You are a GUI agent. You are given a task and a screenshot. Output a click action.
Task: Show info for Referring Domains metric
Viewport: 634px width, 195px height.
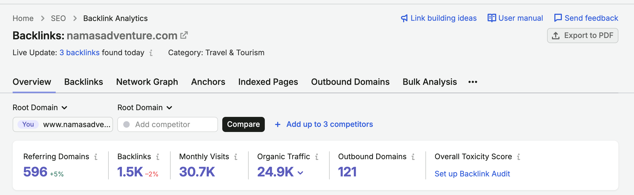96,157
